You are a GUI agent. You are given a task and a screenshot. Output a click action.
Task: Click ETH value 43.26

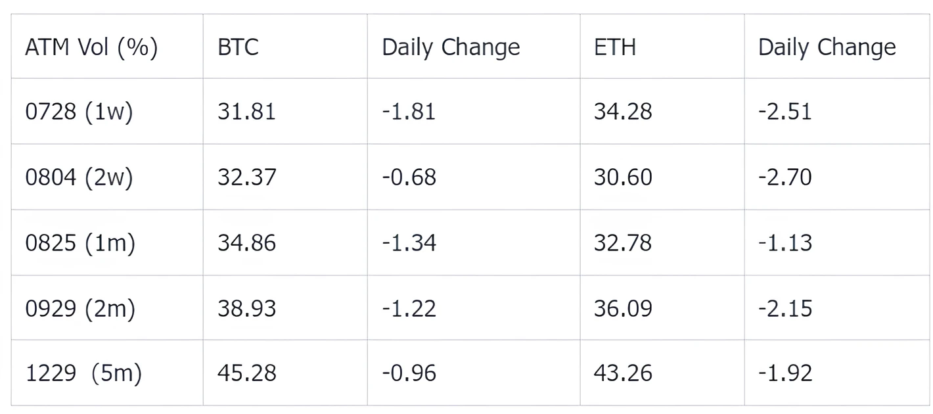[623, 373]
